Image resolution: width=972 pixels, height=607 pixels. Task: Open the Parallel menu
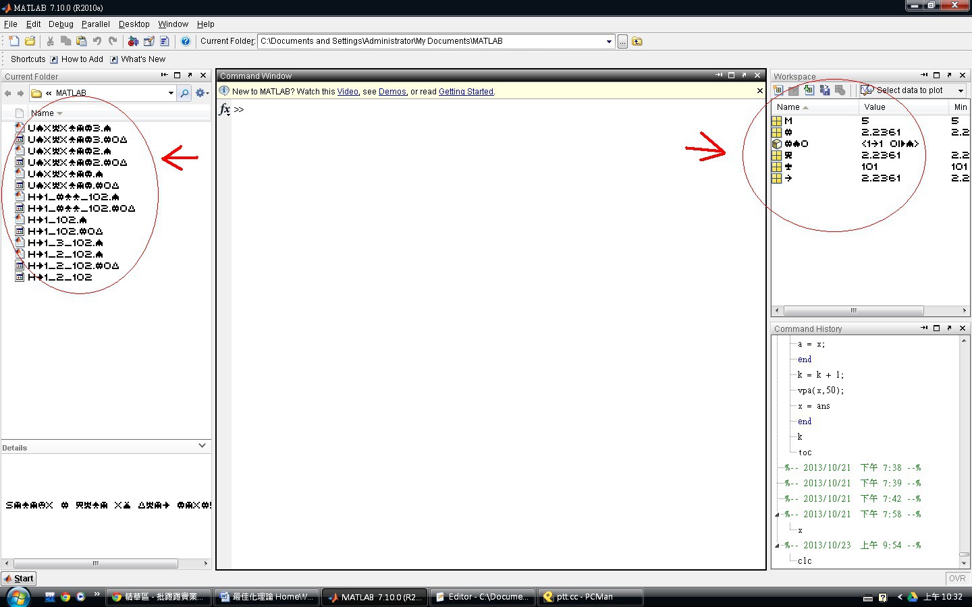96,24
